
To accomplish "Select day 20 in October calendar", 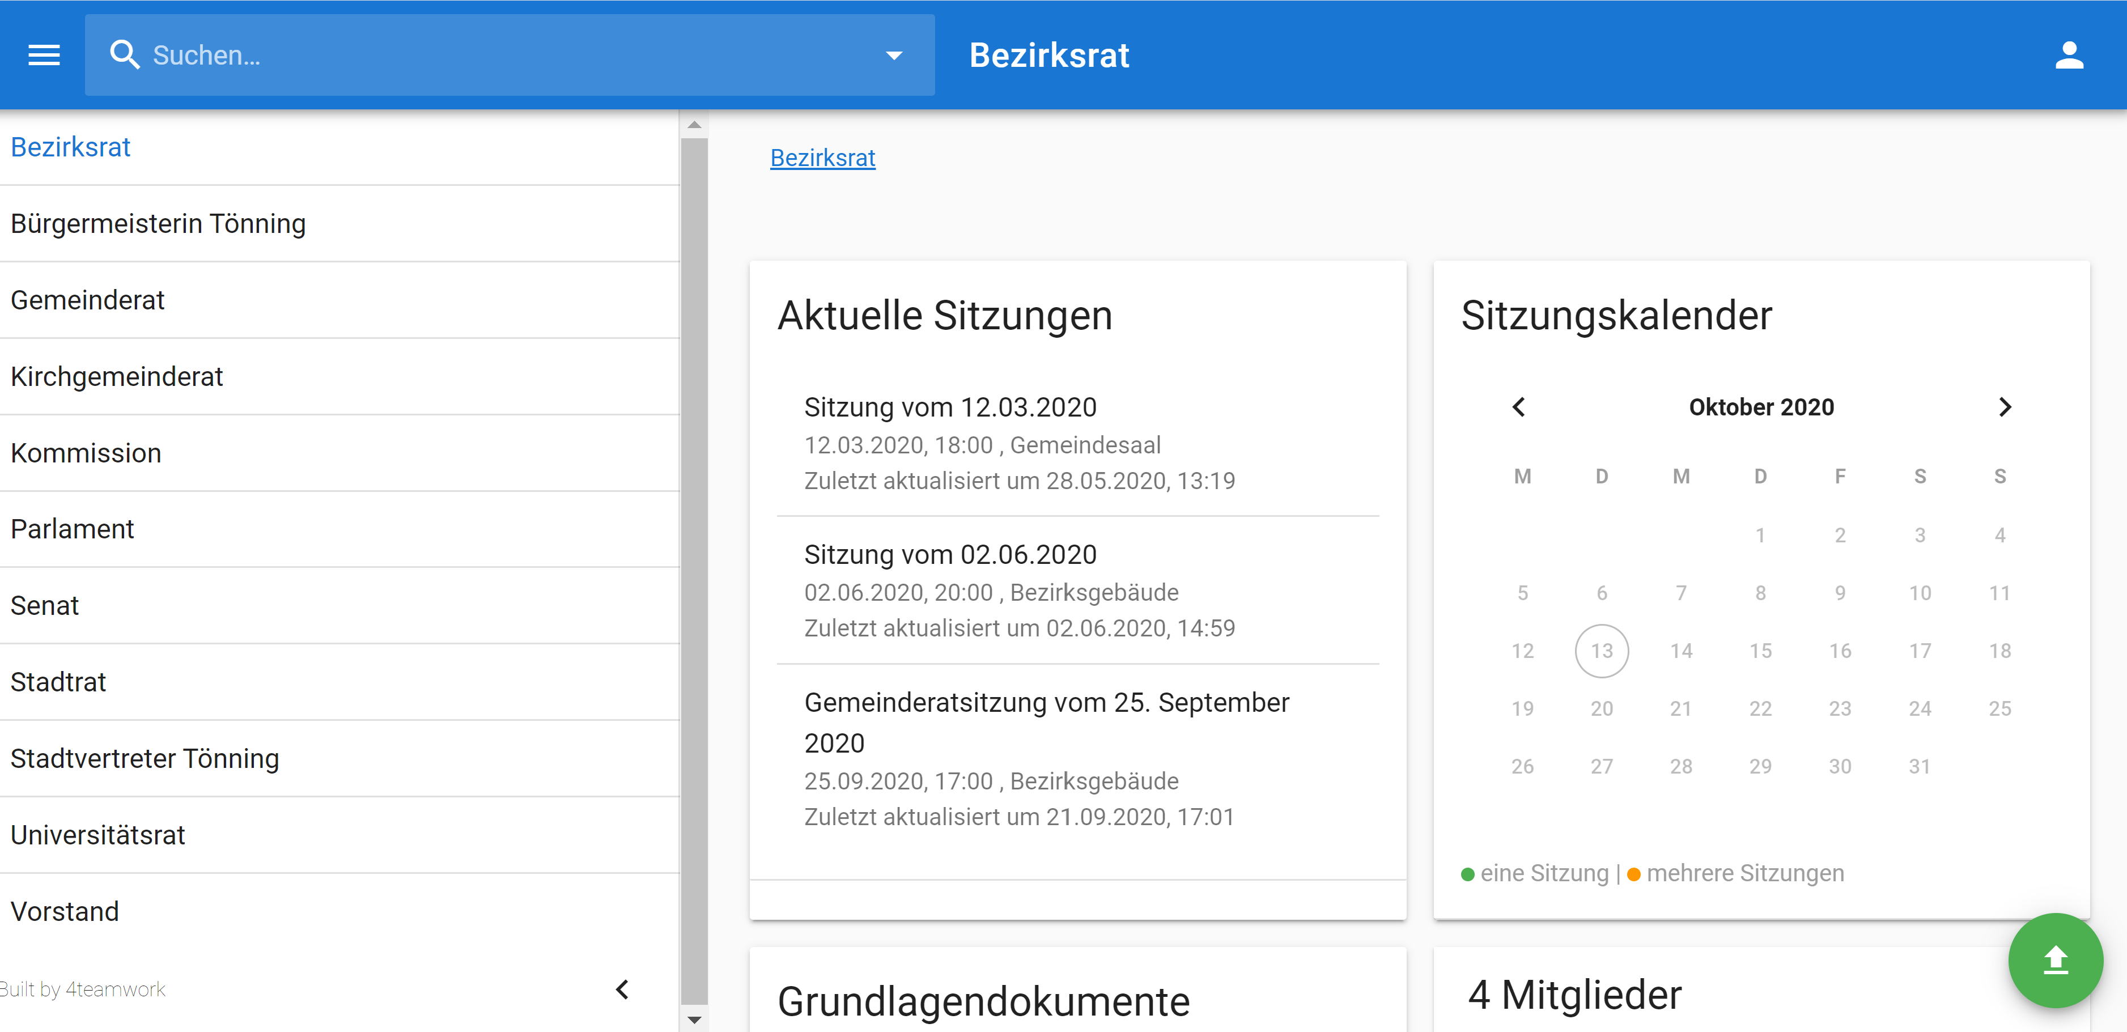I will click(x=1601, y=708).
